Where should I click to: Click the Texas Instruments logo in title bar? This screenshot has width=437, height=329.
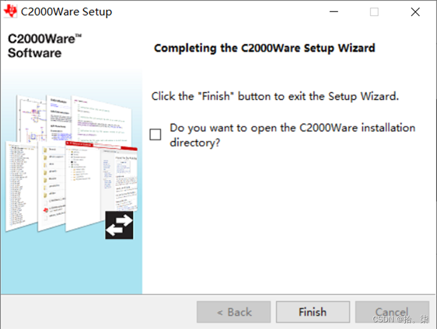10,11
